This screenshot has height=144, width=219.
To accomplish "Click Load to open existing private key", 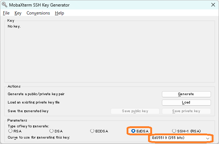I will (x=186, y=102).
